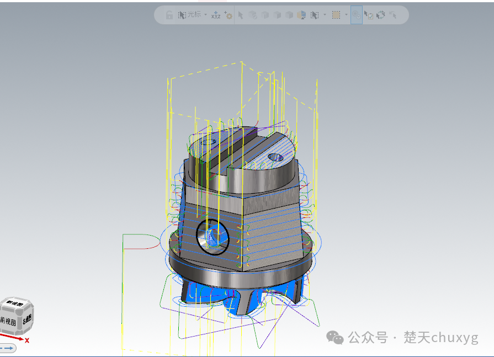The height and width of the screenshot is (357, 494).
Task: Click the right side face of the view cube
Action: (27, 319)
